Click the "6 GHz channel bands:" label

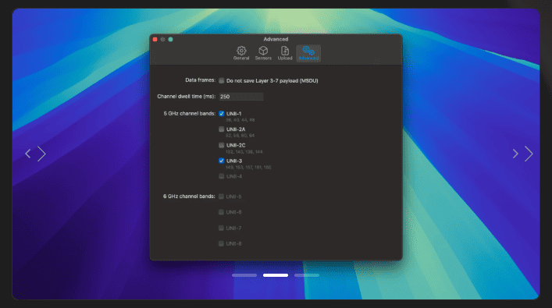pos(189,196)
